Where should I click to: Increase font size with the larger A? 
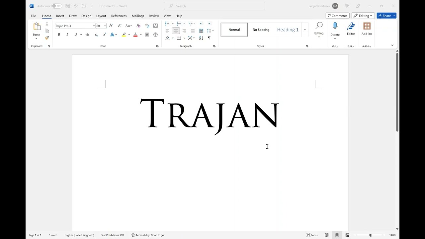[111, 26]
